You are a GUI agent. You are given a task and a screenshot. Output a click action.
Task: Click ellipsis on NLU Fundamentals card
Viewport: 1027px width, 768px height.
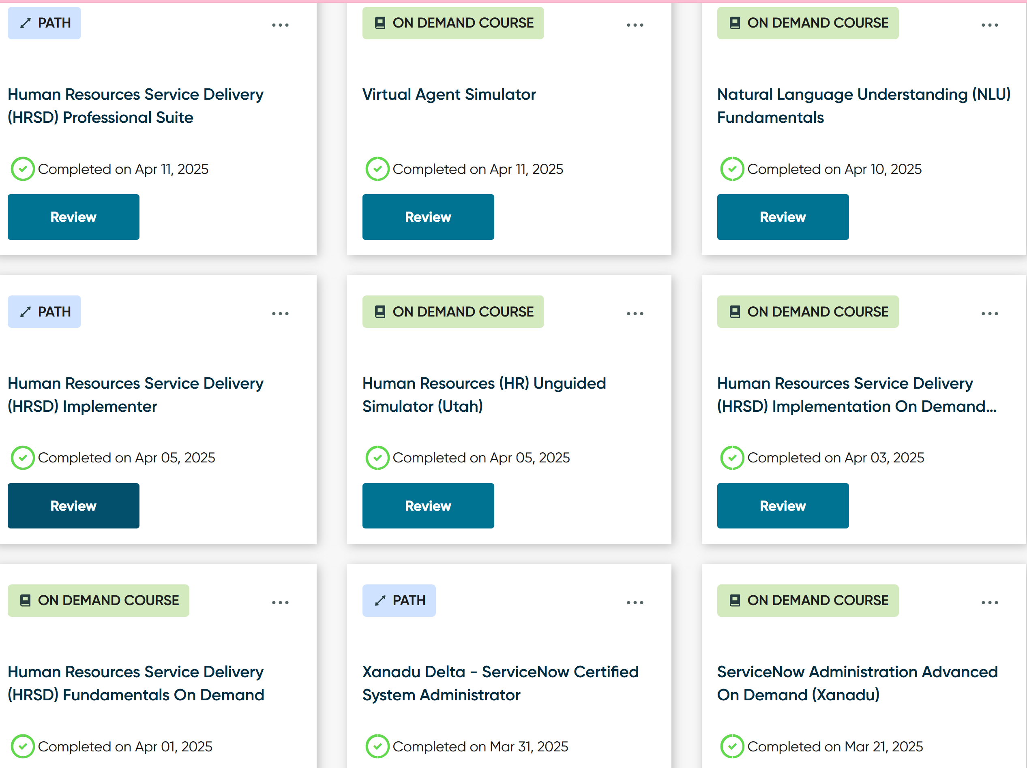pyautogui.click(x=989, y=25)
